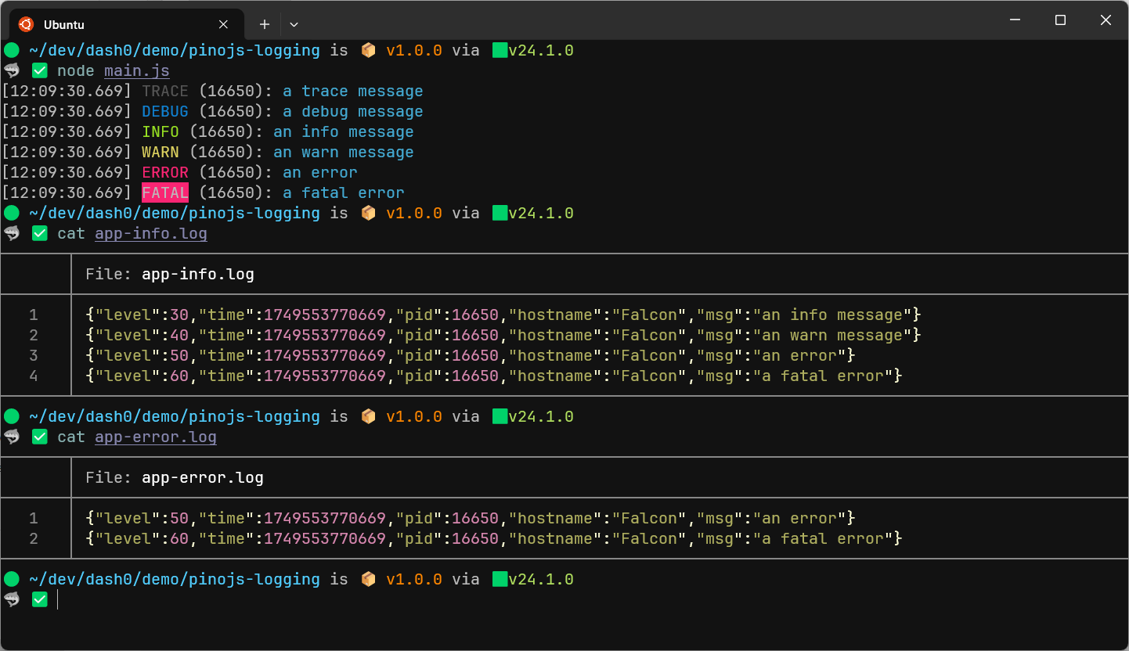Click package box icon on last prompt line
Screen dimensions: 1129x651
pos(368,580)
